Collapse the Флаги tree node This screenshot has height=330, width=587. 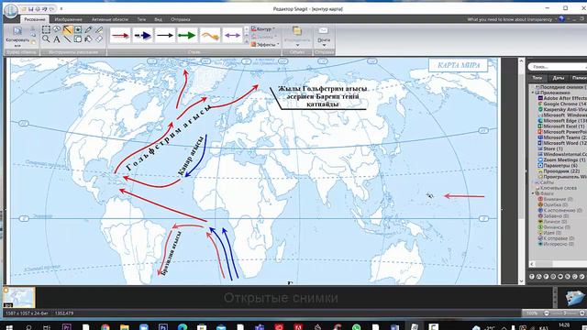coord(533,193)
